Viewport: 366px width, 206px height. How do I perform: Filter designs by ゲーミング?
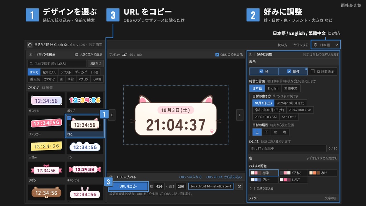[x=81, y=72]
